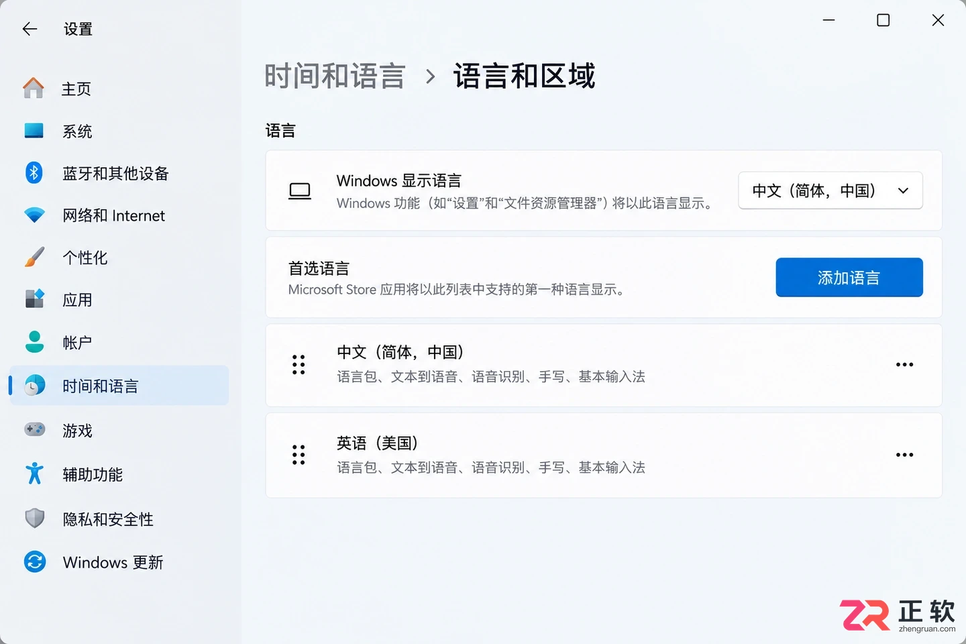Open more options for 英语（美国）

pos(904,455)
